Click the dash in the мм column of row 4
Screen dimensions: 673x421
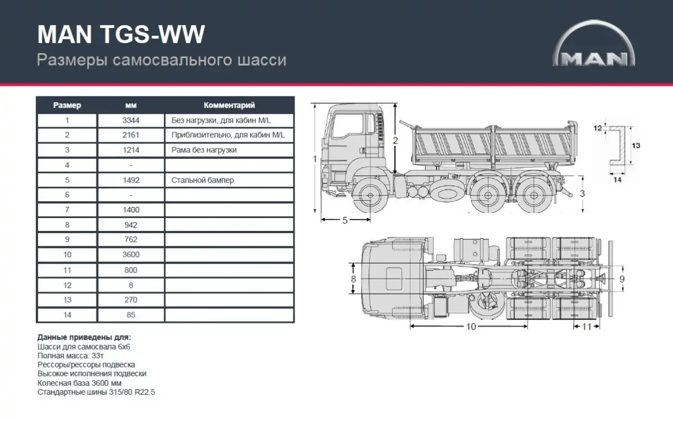(131, 165)
